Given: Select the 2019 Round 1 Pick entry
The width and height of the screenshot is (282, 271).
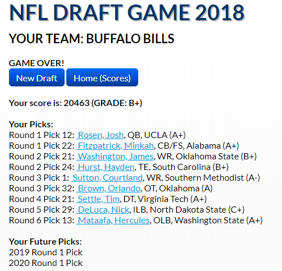Looking at the screenshot, I should tap(46, 252).
